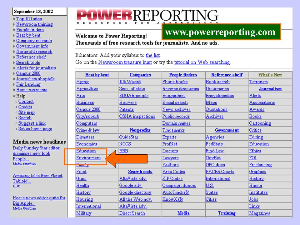Image resolution: width=300 pixels, height=225 pixels.
Task: Open the Media section header link
Action: click(183, 213)
